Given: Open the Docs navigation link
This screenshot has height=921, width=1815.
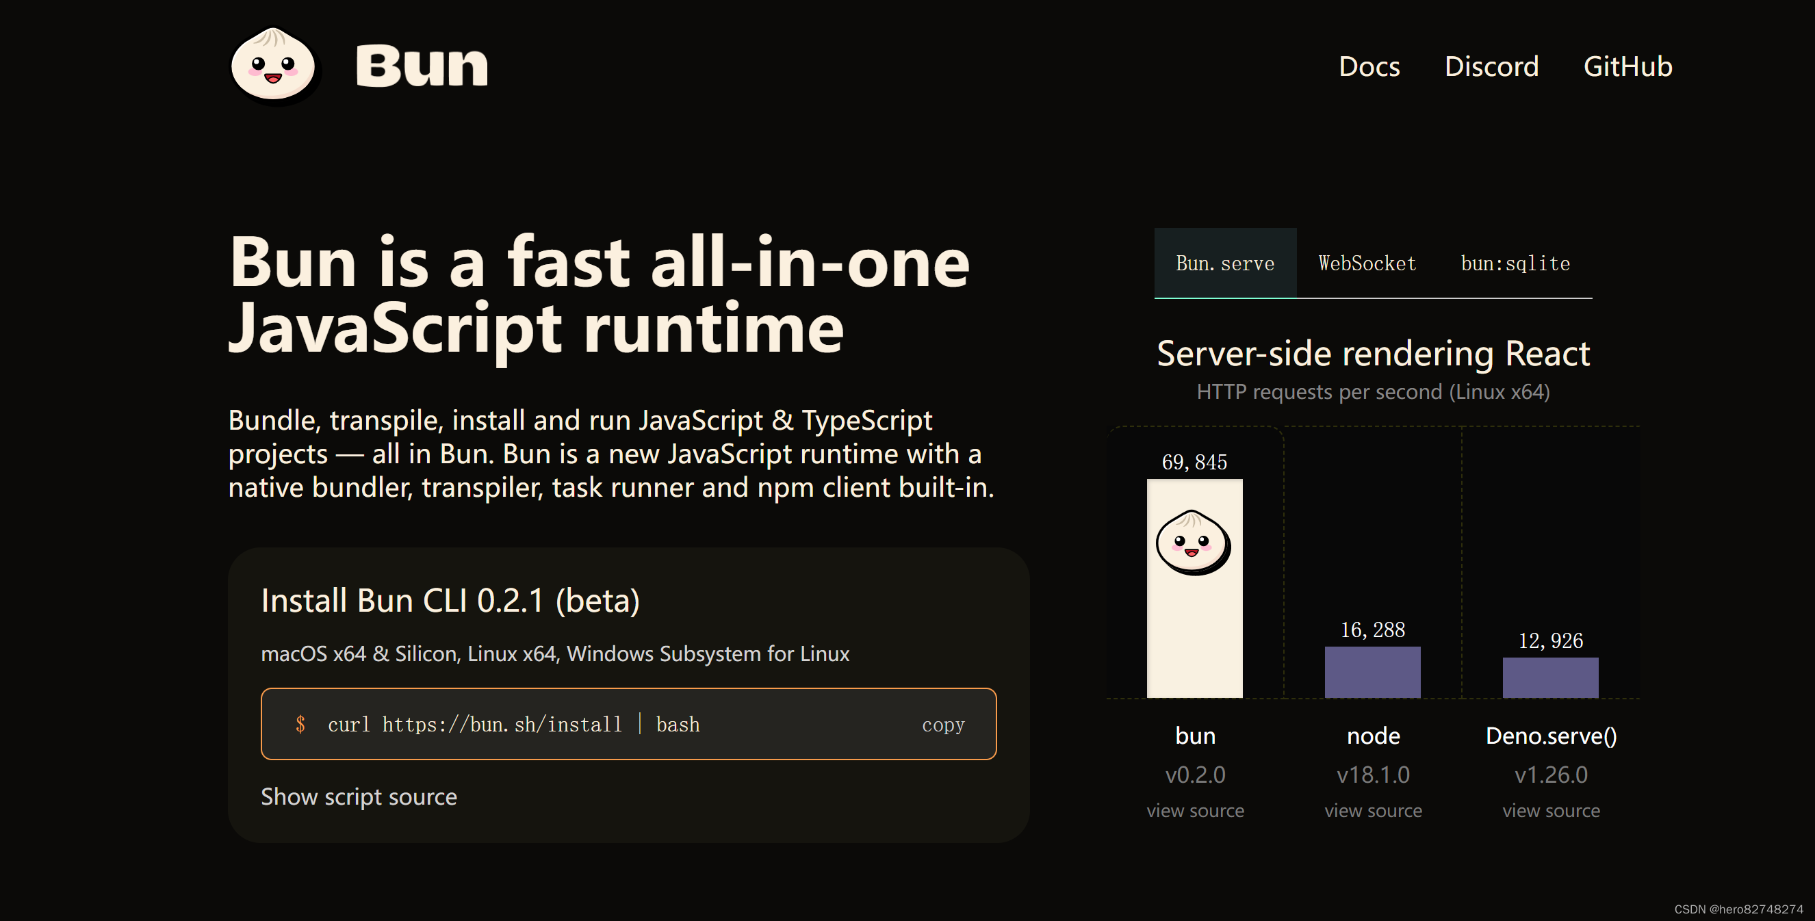Looking at the screenshot, I should point(1368,66).
